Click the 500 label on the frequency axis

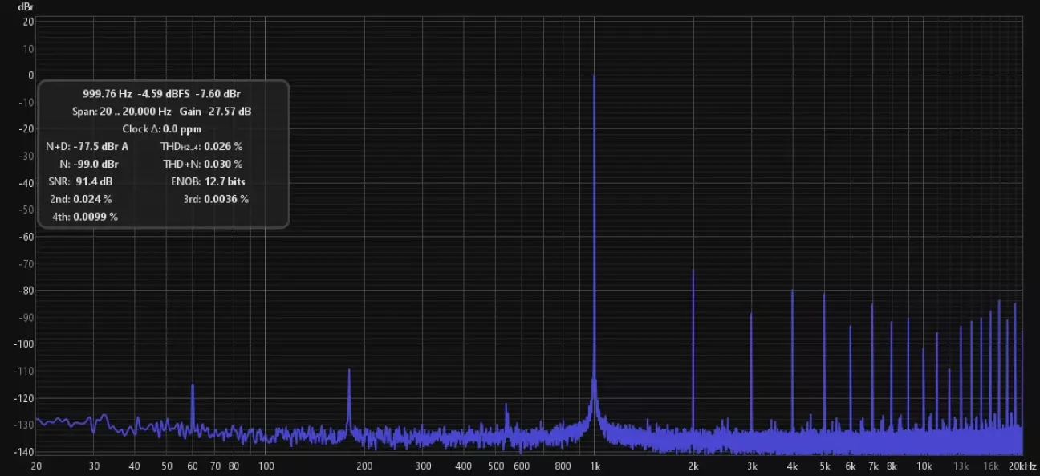point(495,466)
